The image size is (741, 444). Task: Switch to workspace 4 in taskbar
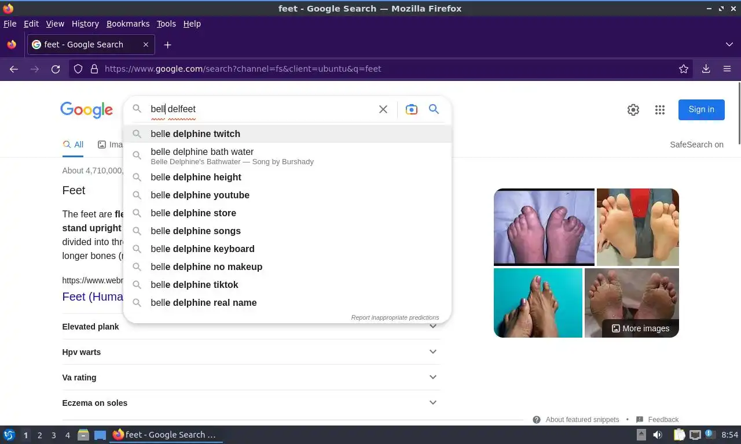[67, 435]
